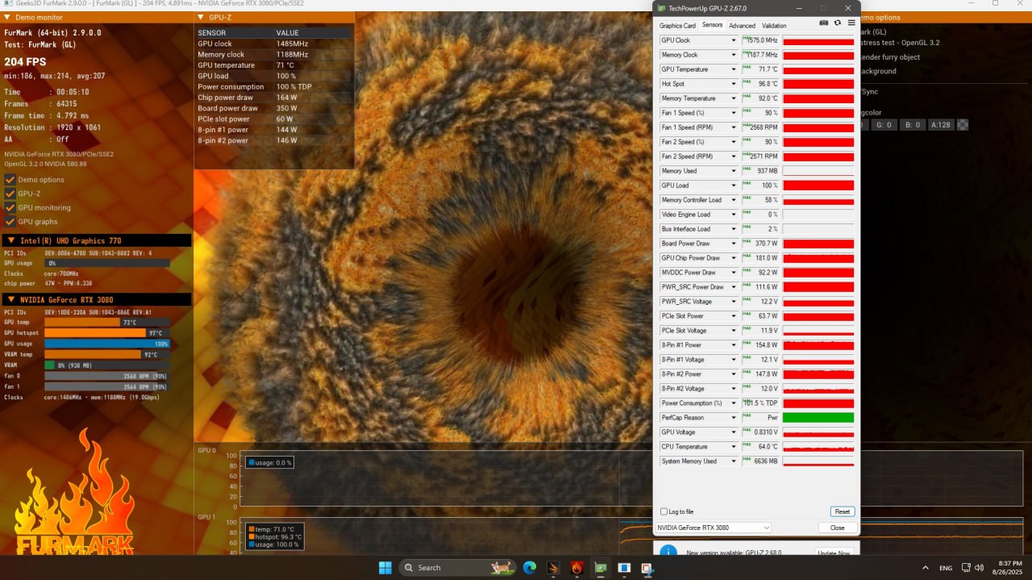1032x580 pixels.
Task: Click the GPU-Z title bar app icon
Action: [662, 8]
